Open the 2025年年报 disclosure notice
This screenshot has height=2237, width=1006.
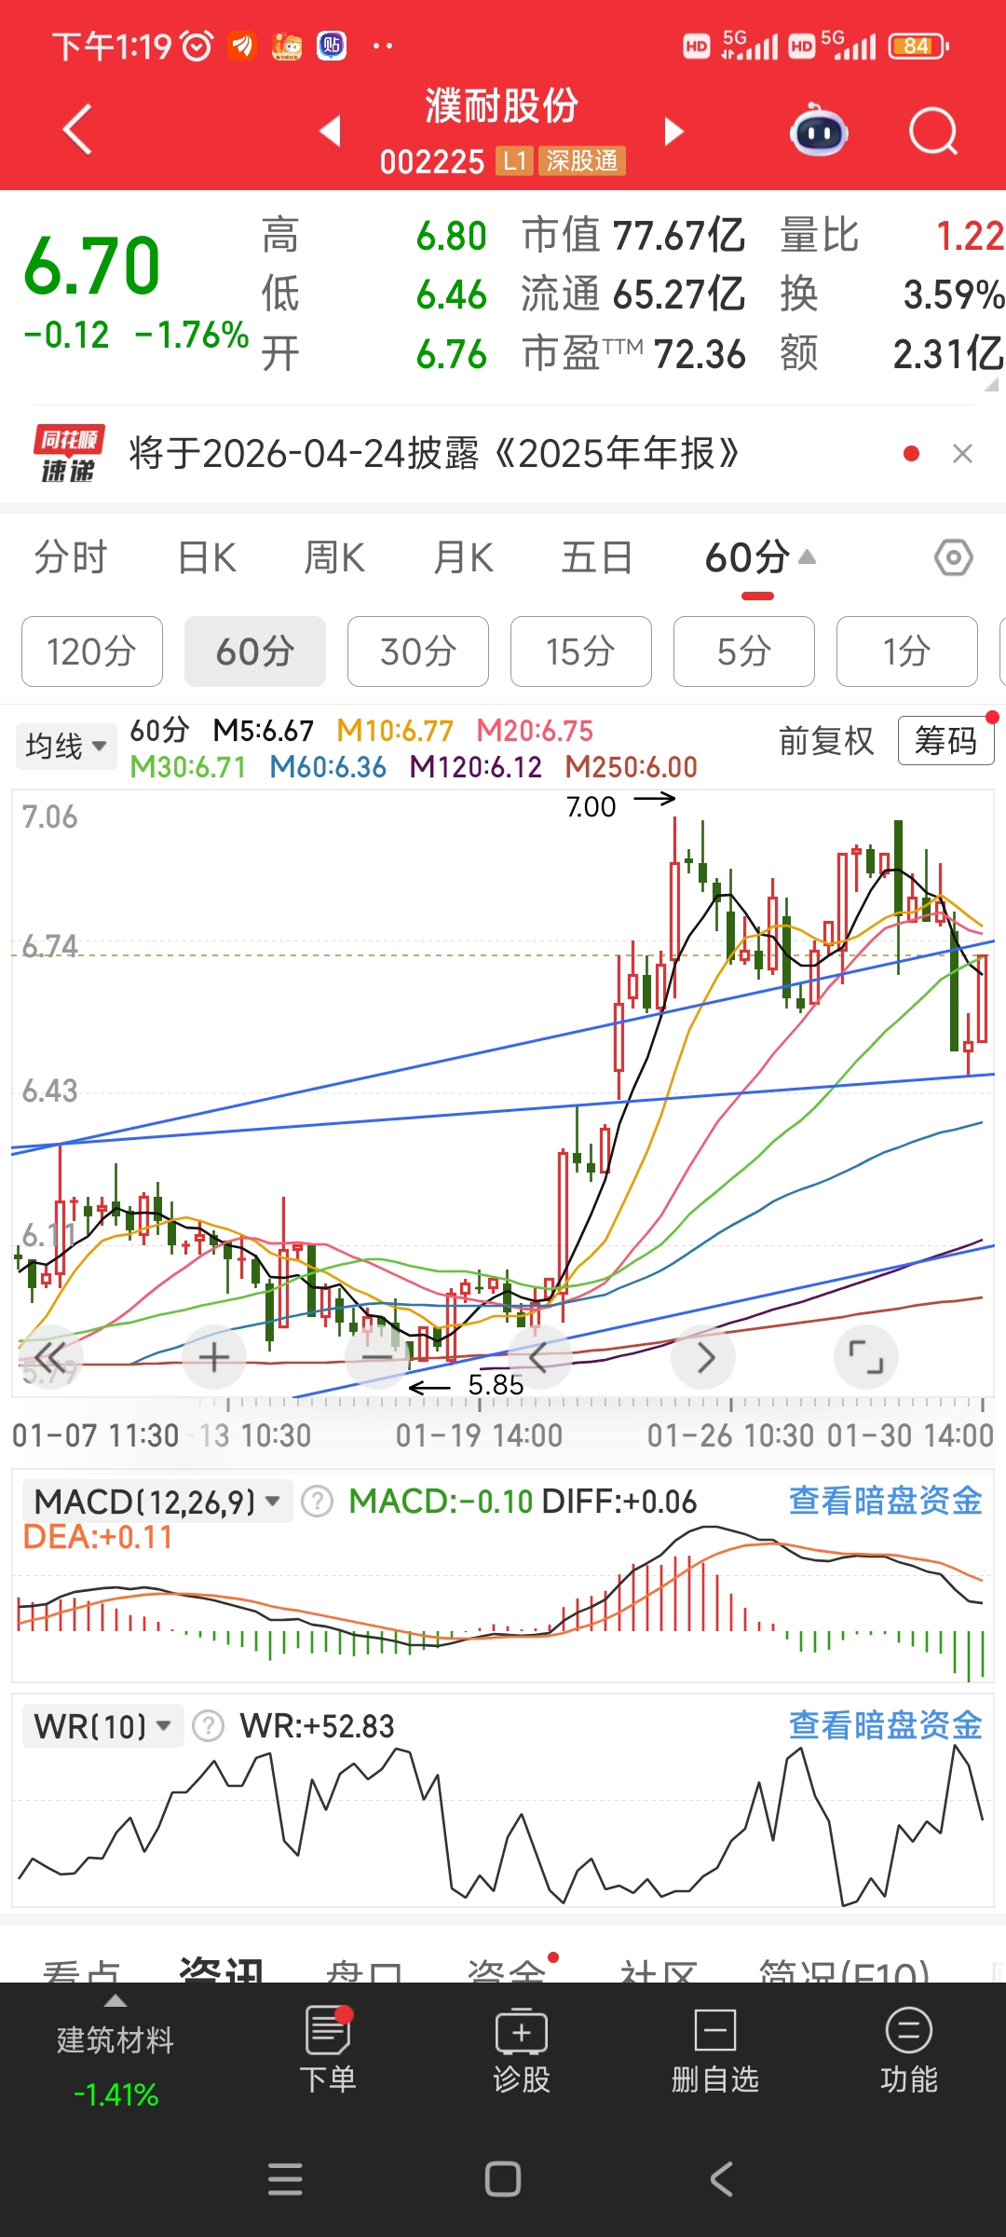[x=434, y=454]
